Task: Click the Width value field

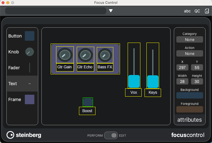Action: coord(182,81)
